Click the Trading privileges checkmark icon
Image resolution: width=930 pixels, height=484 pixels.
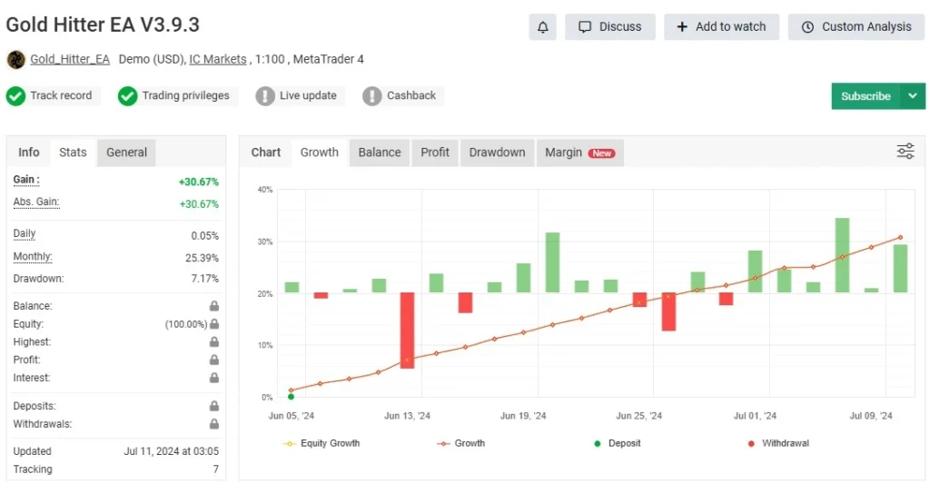pyautogui.click(x=127, y=96)
